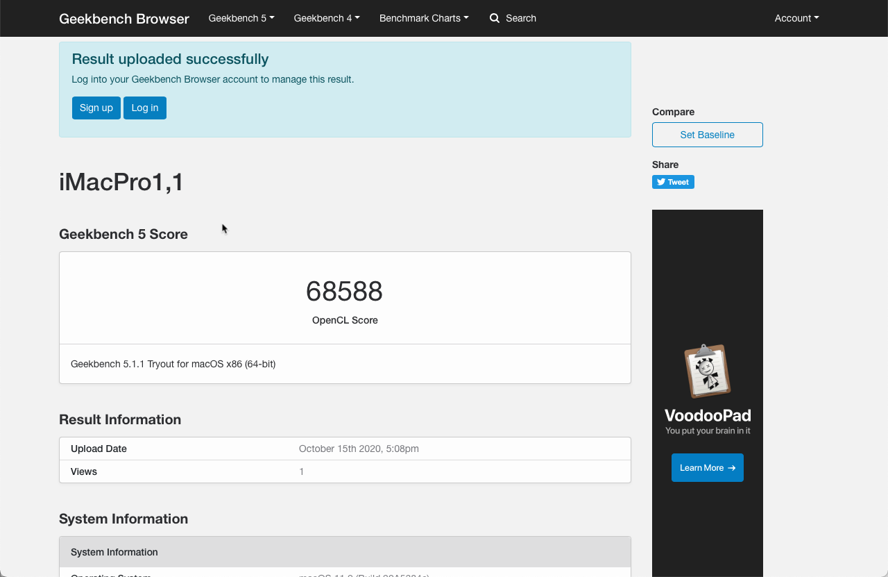Go to the Geekbench Browser home link
This screenshot has height=577, width=888.
click(124, 19)
